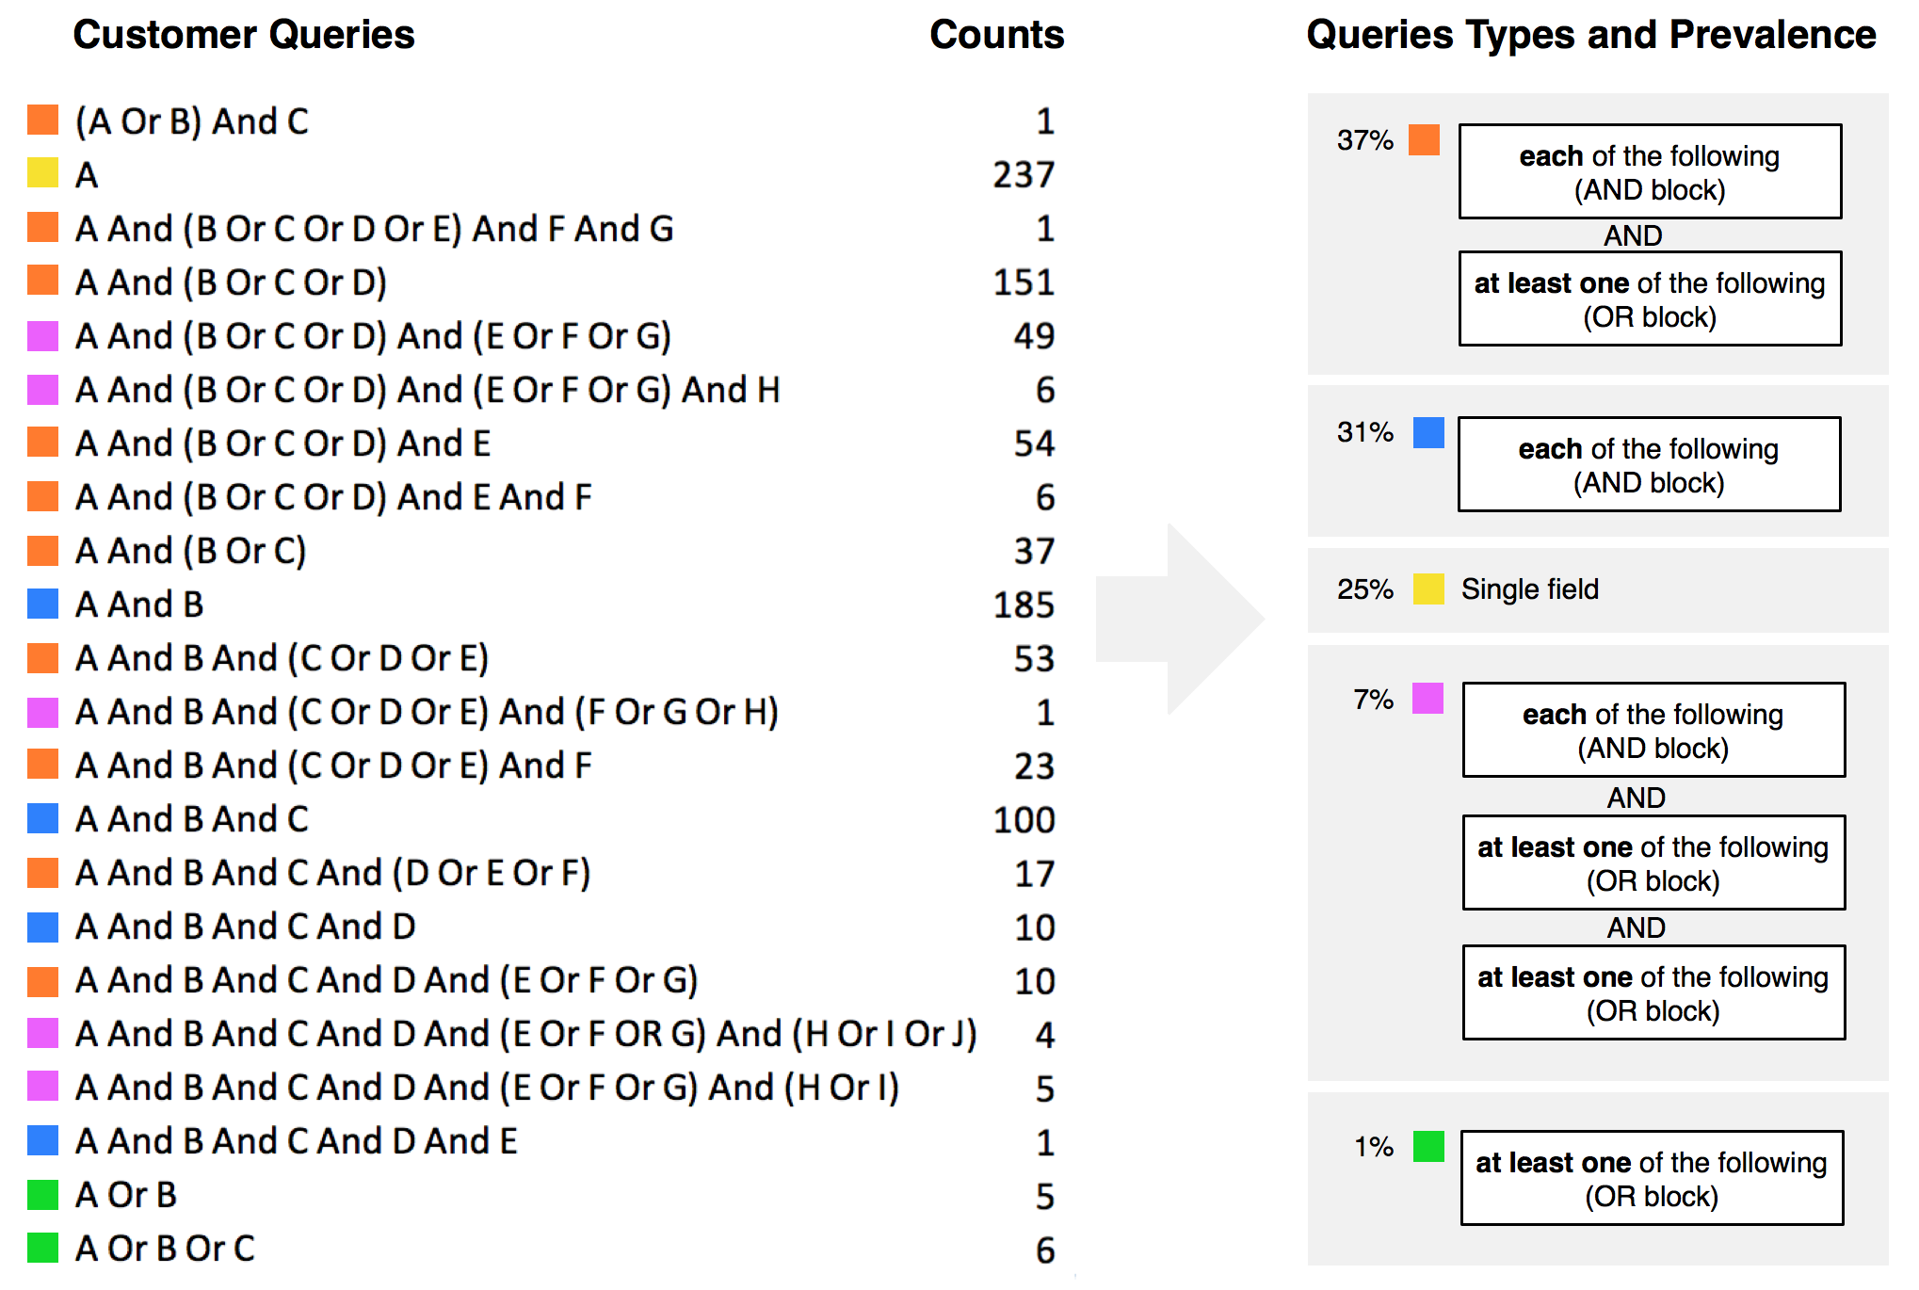Click the large gray right-pointing arrow
This screenshot has height=1290, width=1919.
tap(1182, 619)
